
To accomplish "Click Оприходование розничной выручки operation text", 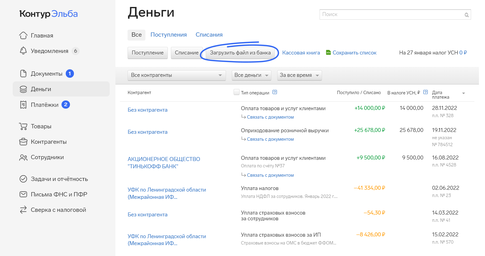I will pos(285,130).
